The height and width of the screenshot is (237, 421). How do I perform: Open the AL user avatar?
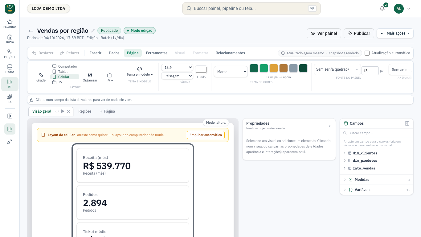(x=399, y=9)
